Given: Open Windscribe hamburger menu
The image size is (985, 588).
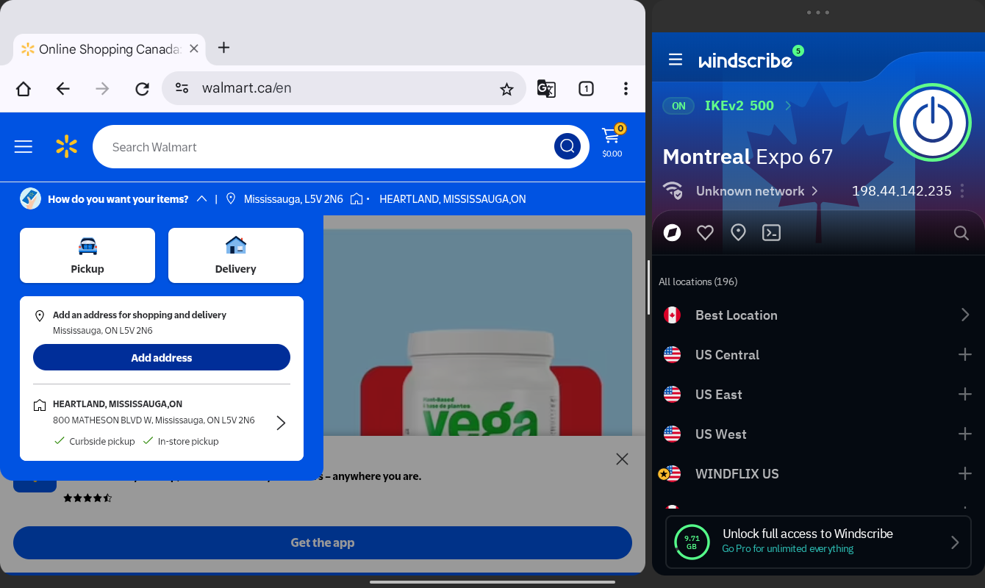Looking at the screenshot, I should click(676, 60).
